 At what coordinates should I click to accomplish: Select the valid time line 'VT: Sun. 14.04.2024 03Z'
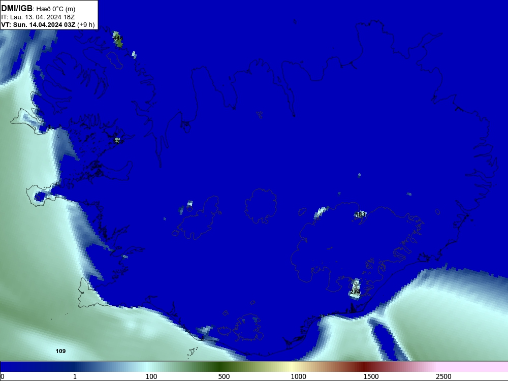pos(38,25)
